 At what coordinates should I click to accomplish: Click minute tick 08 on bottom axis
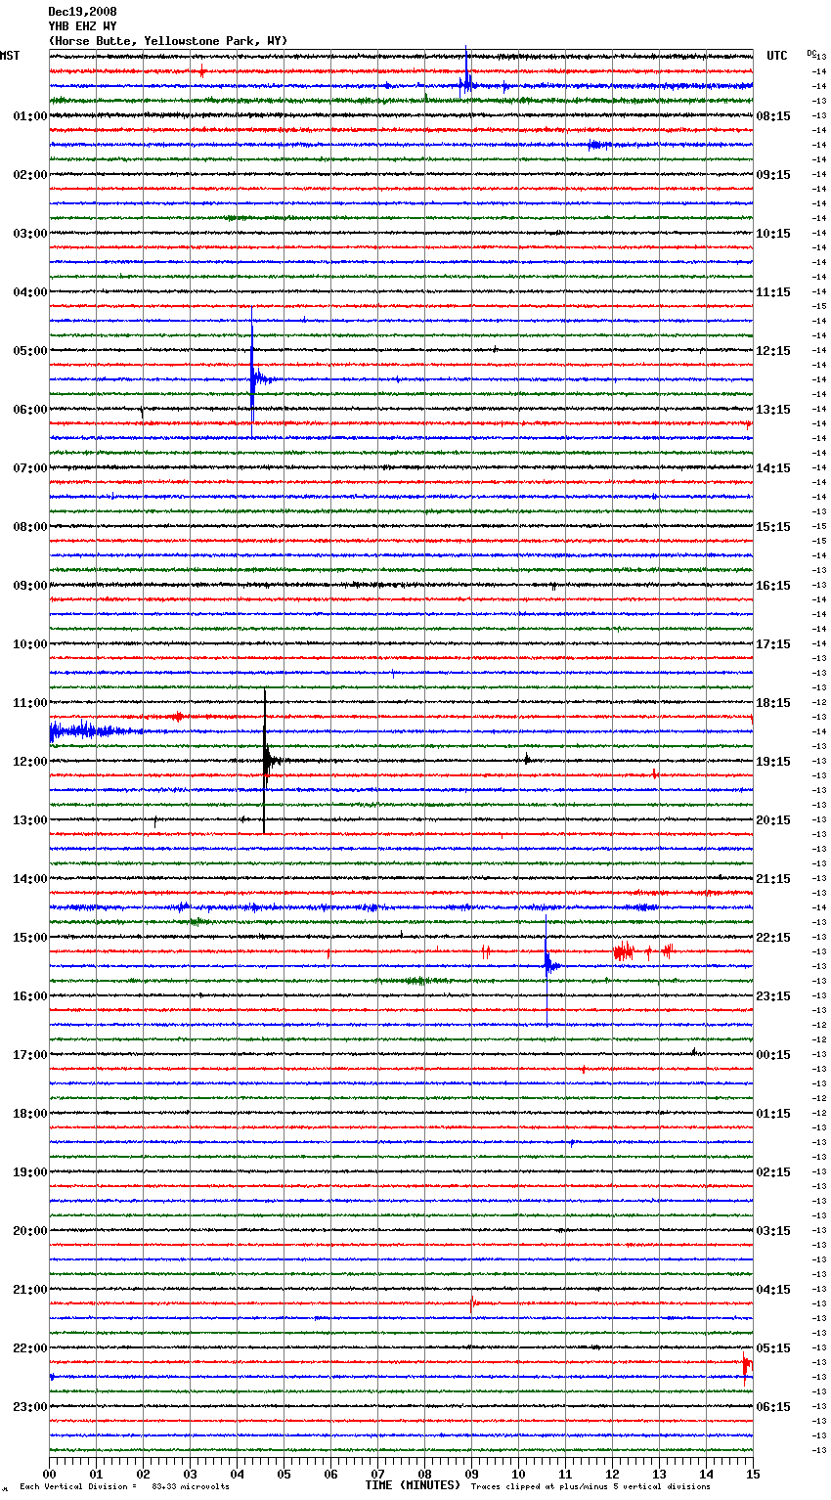[x=424, y=1474]
